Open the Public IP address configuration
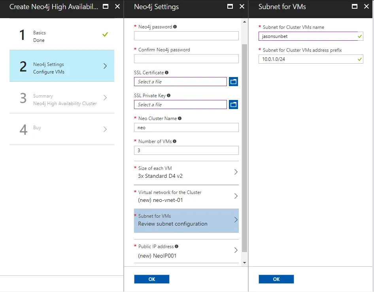Viewport: 374px width, 292px height. coord(186,251)
